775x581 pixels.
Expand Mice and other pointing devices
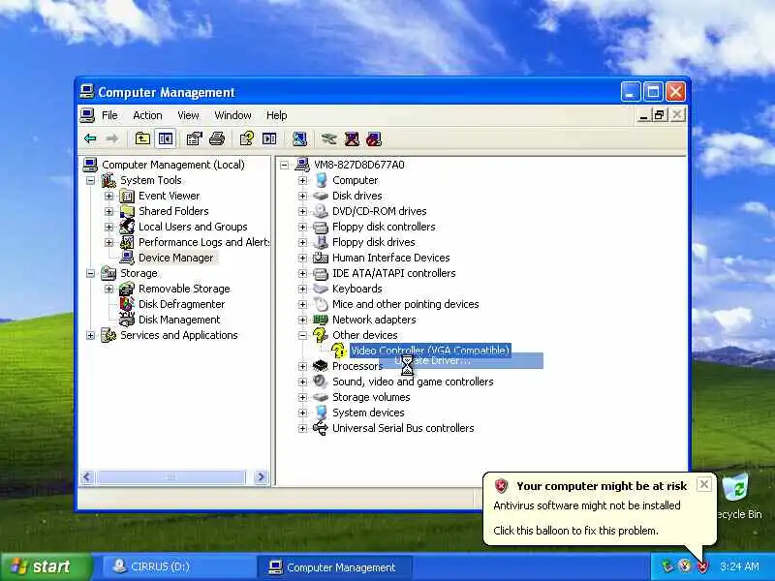click(x=302, y=304)
